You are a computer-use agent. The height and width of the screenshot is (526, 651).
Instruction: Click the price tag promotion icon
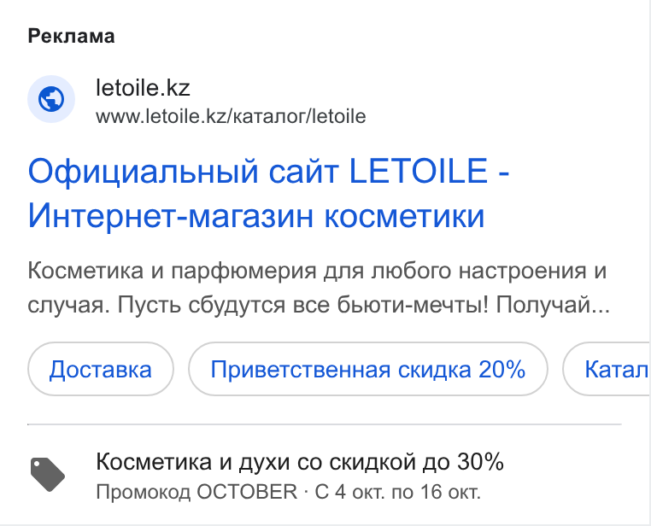[x=48, y=475]
